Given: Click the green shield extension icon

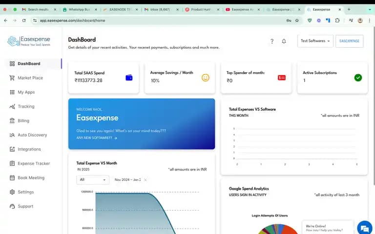Looking at the screenshot, I should [310, 20].
